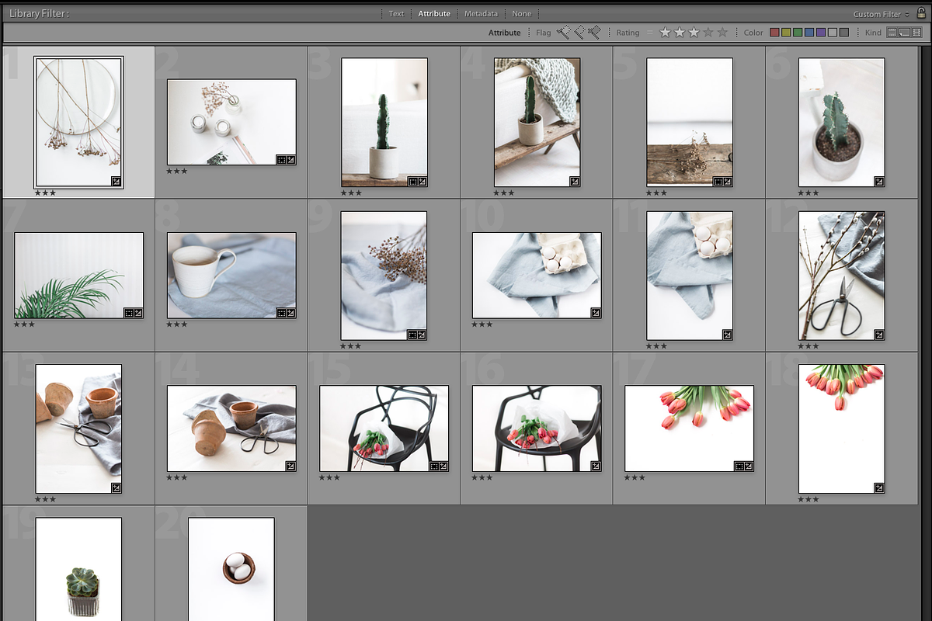
Task: Click adjustments badge on willow branches scissors photo
Action: (x=879, y=335)
